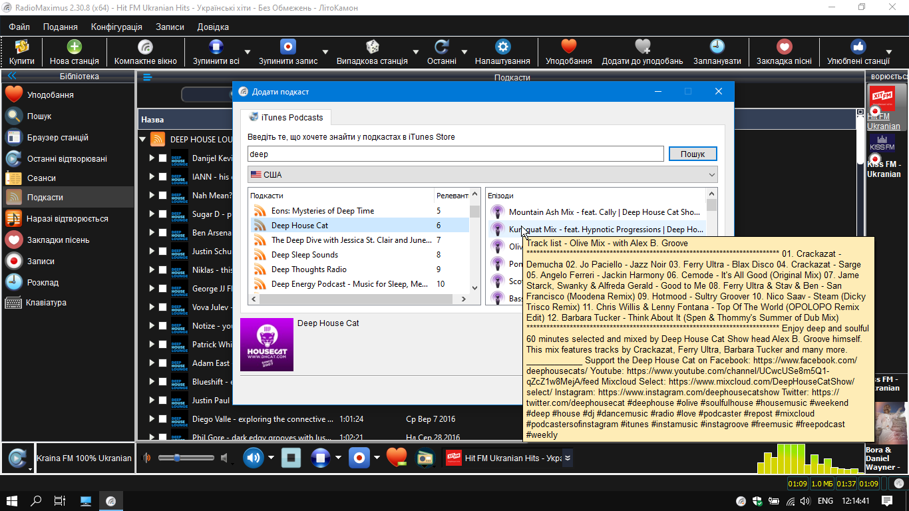Click the radio device icon in player bar
This screenshot has height=511, width=909.
click(425, 458)
